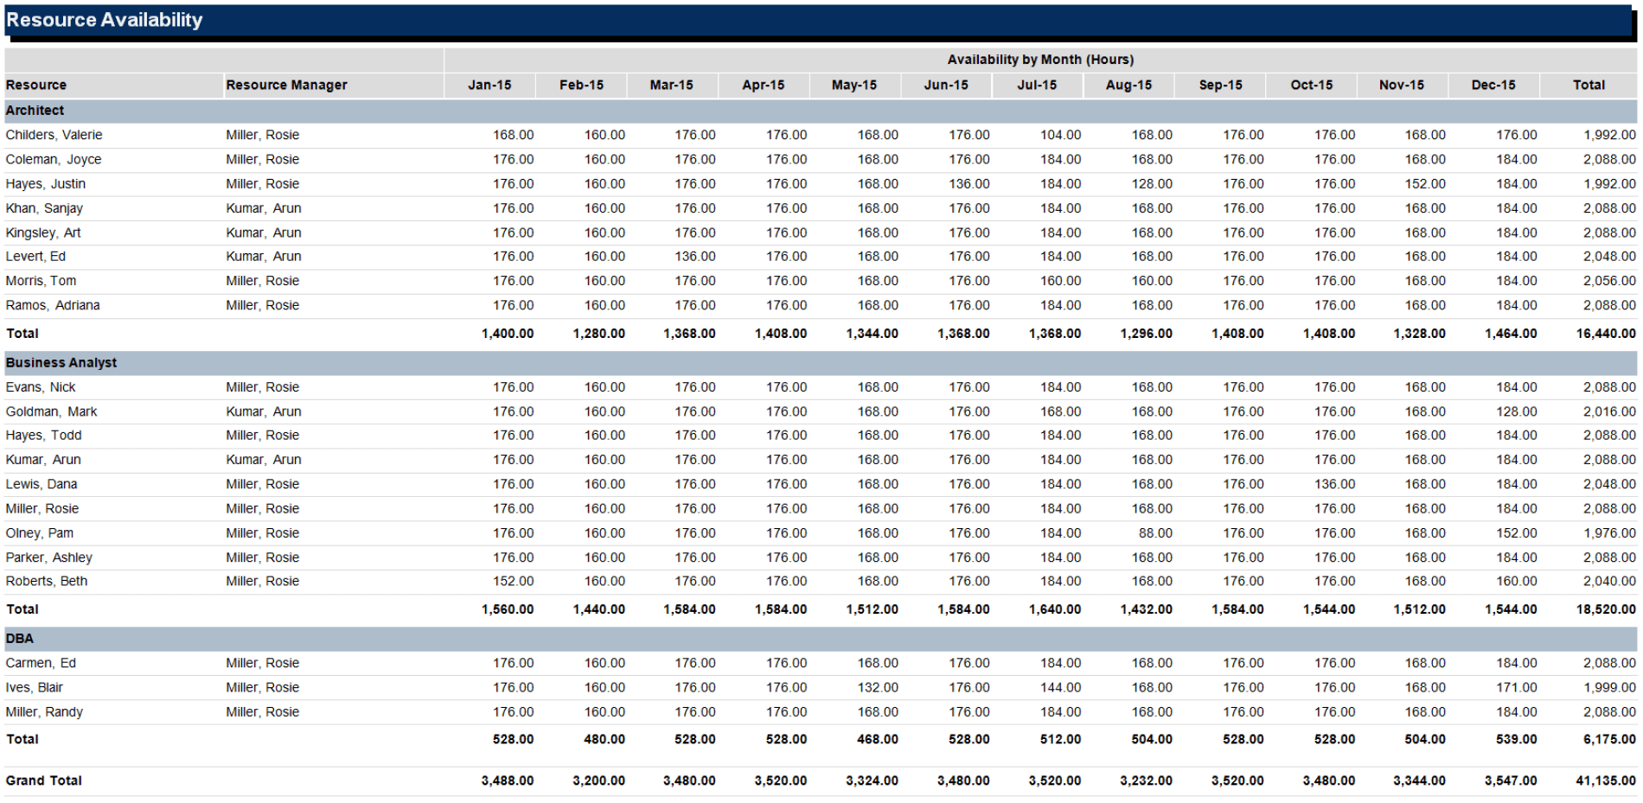Click the Aug-15 column header
This screenshot has height=803, width=1643.
[1128, 85]
